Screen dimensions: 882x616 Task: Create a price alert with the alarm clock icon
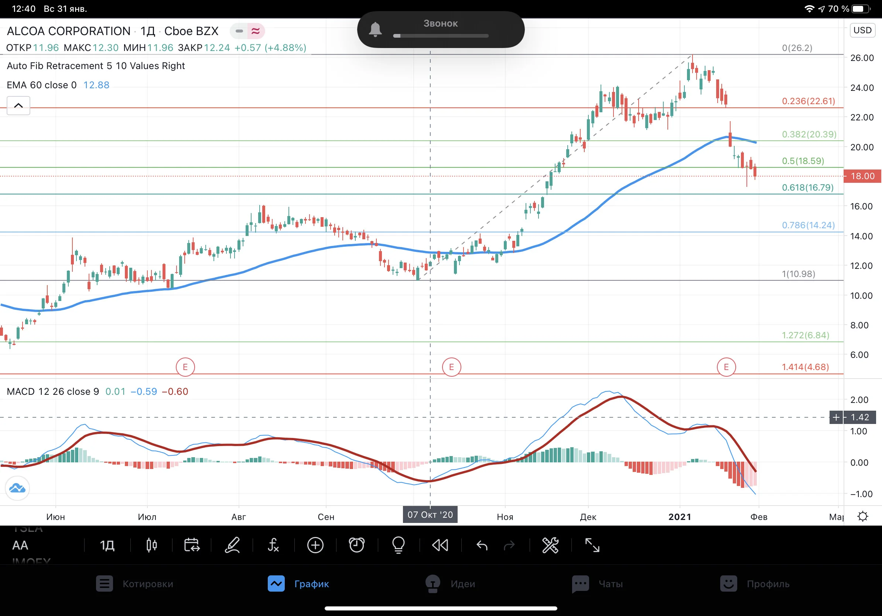point(356,545)
